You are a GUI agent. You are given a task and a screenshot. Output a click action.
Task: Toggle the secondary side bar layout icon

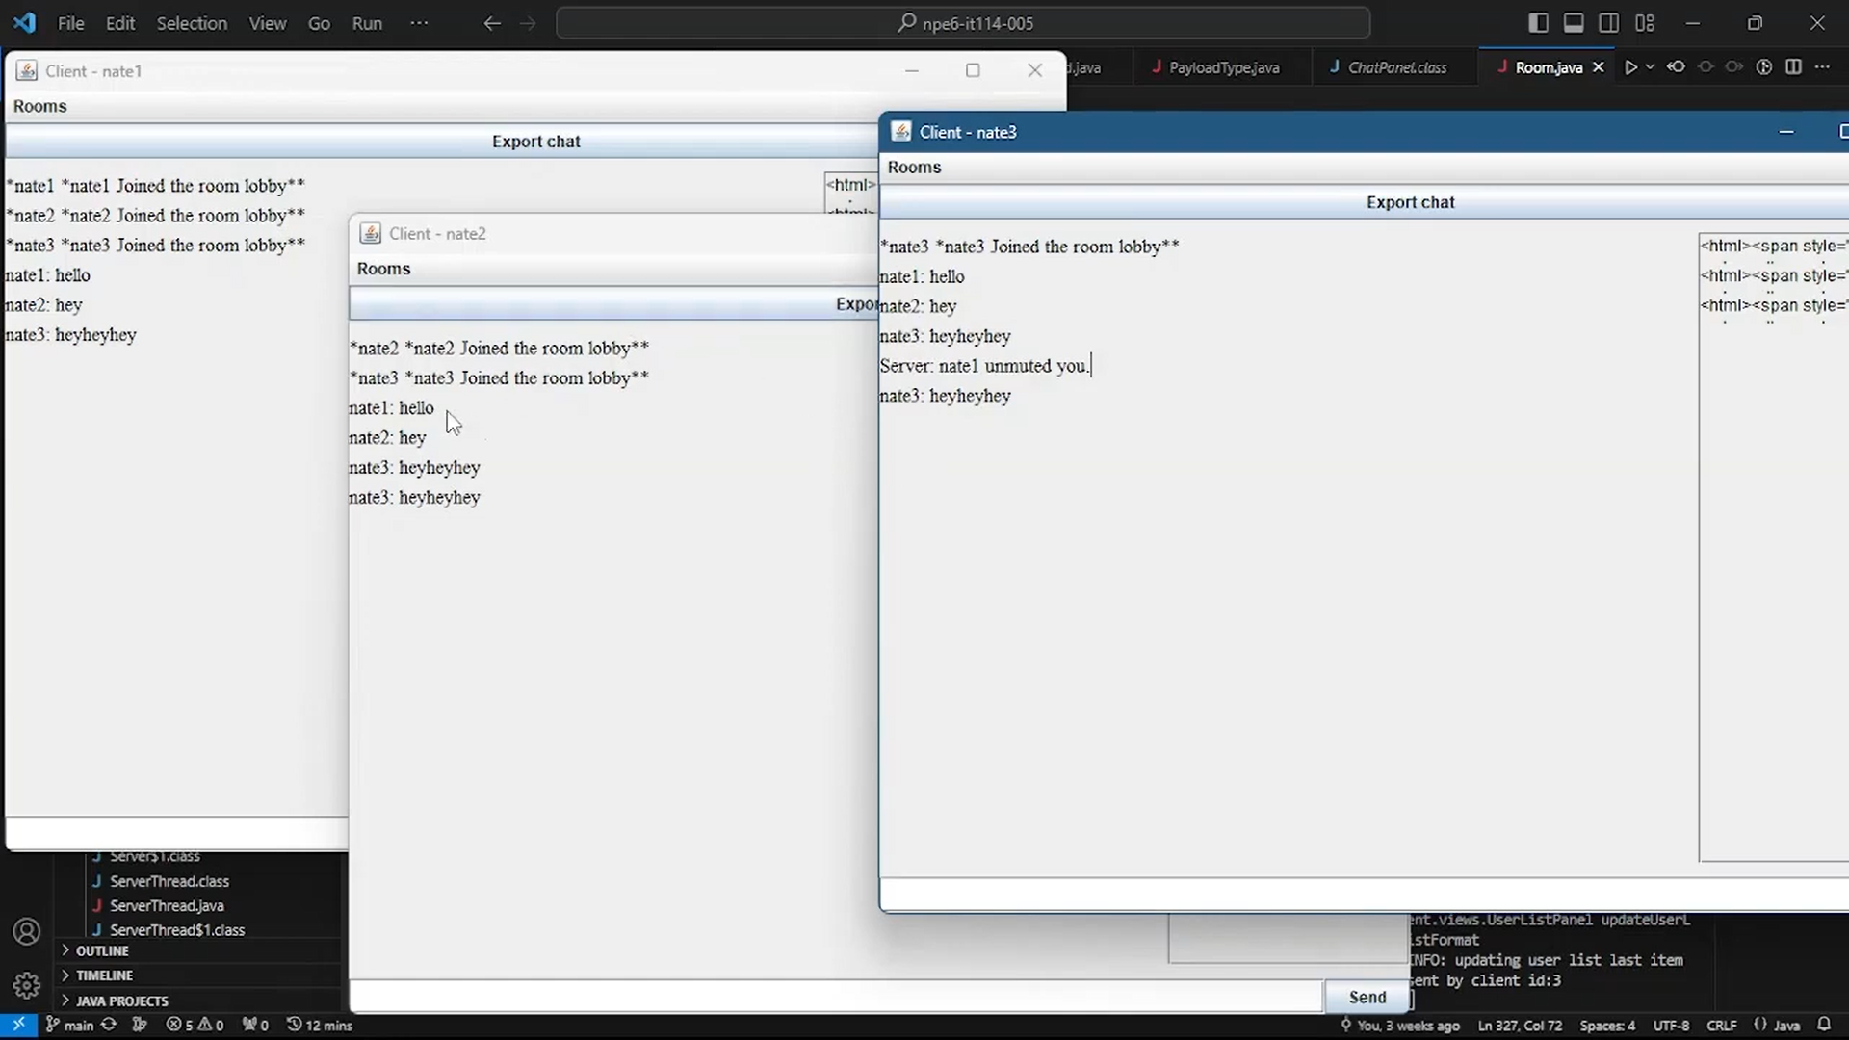tap(1608, 23)
